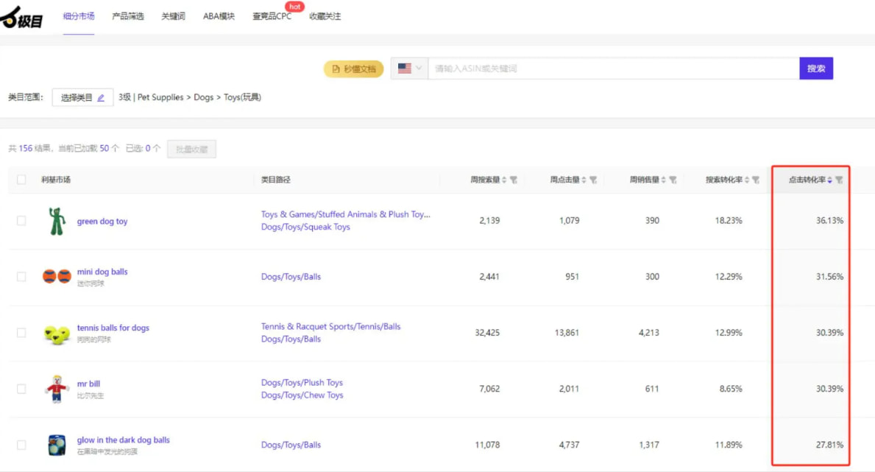Image resolution: width=875 pixels, height=472 pixels.
Task: Open the mini dog balls market link
Action: click(x=102, y=272)
